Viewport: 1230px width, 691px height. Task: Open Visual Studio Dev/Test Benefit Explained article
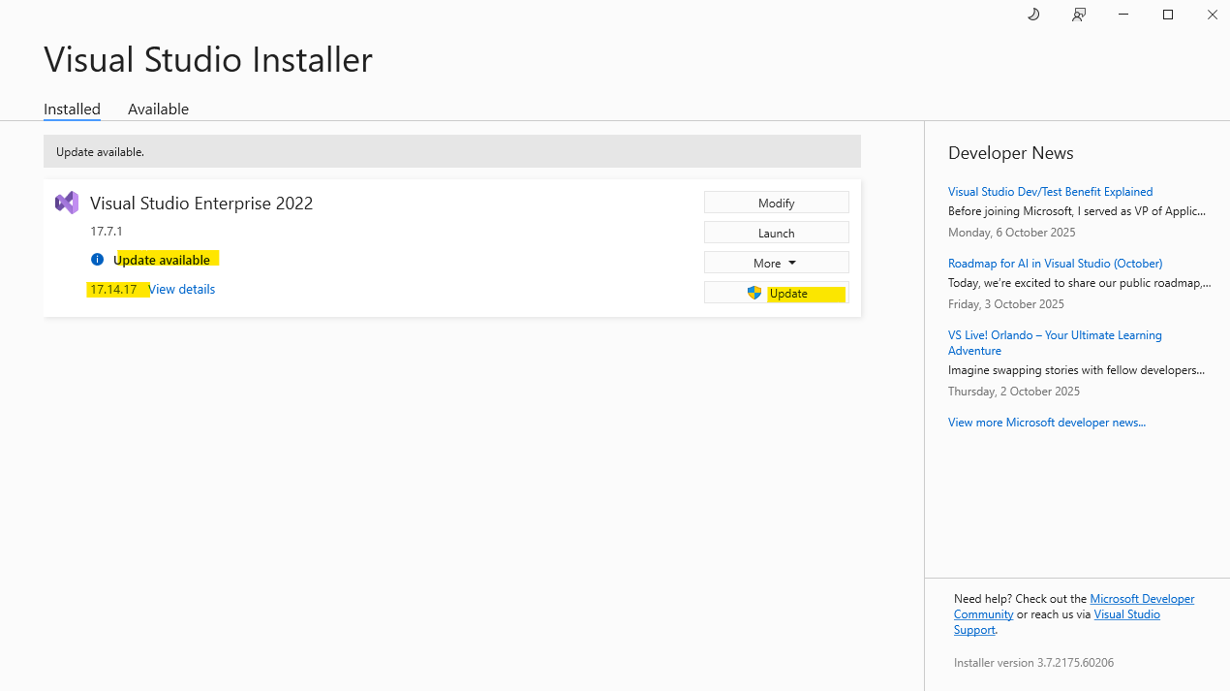1050,192
